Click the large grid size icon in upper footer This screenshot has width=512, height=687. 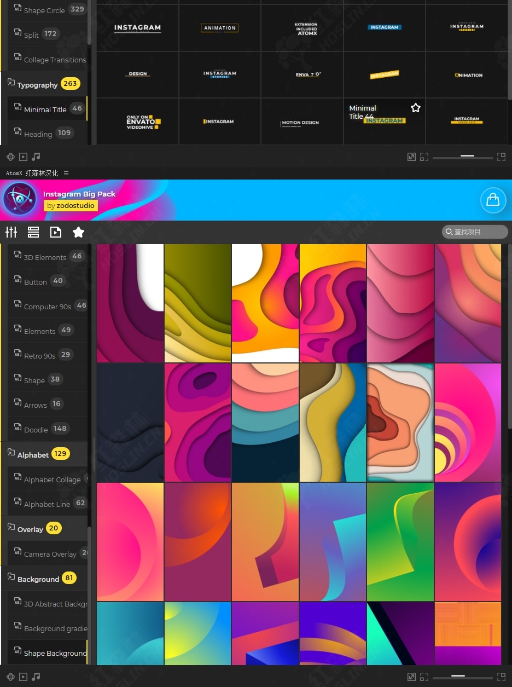click(x=501, y=157)
